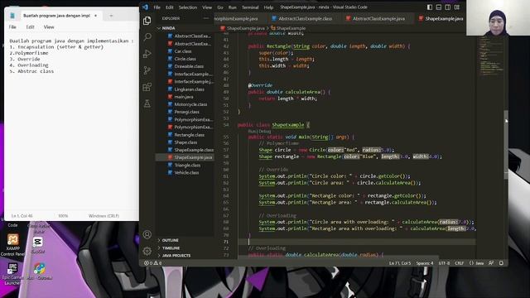This screenshot has height=298, width=530.
Task: Open Notepad's File menu
Action: click(x=12, y=26)
